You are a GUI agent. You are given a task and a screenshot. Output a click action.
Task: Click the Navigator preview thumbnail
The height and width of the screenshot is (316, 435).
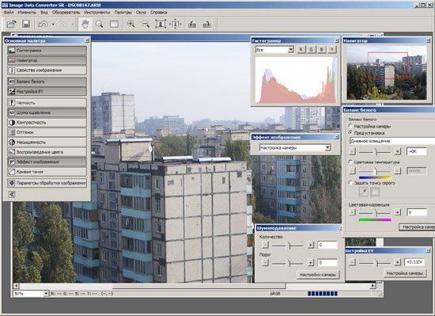coord(387,73)
